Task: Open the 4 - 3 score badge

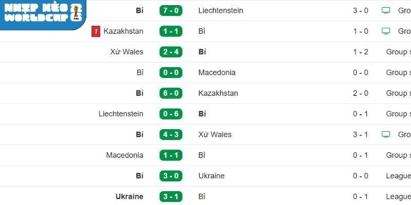Action: click(172, 134)
